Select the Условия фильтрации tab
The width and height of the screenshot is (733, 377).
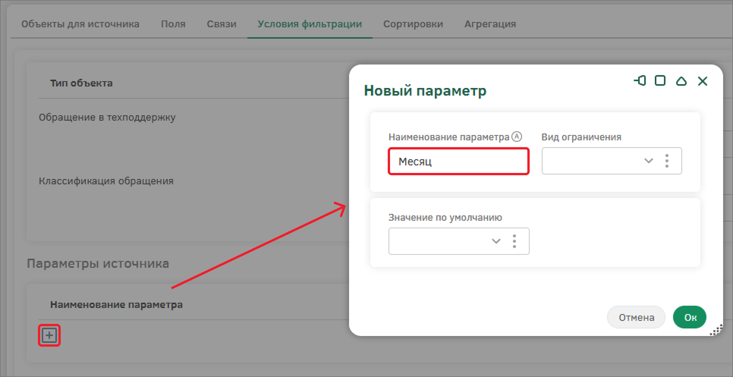coord(310,24)
